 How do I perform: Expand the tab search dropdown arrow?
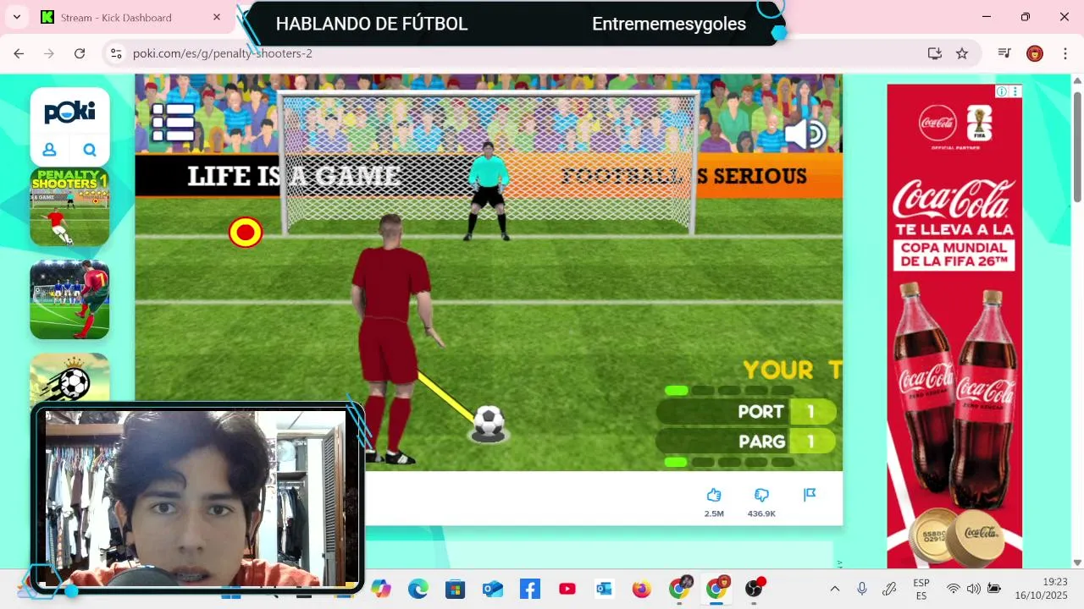(x=17, y=17)
